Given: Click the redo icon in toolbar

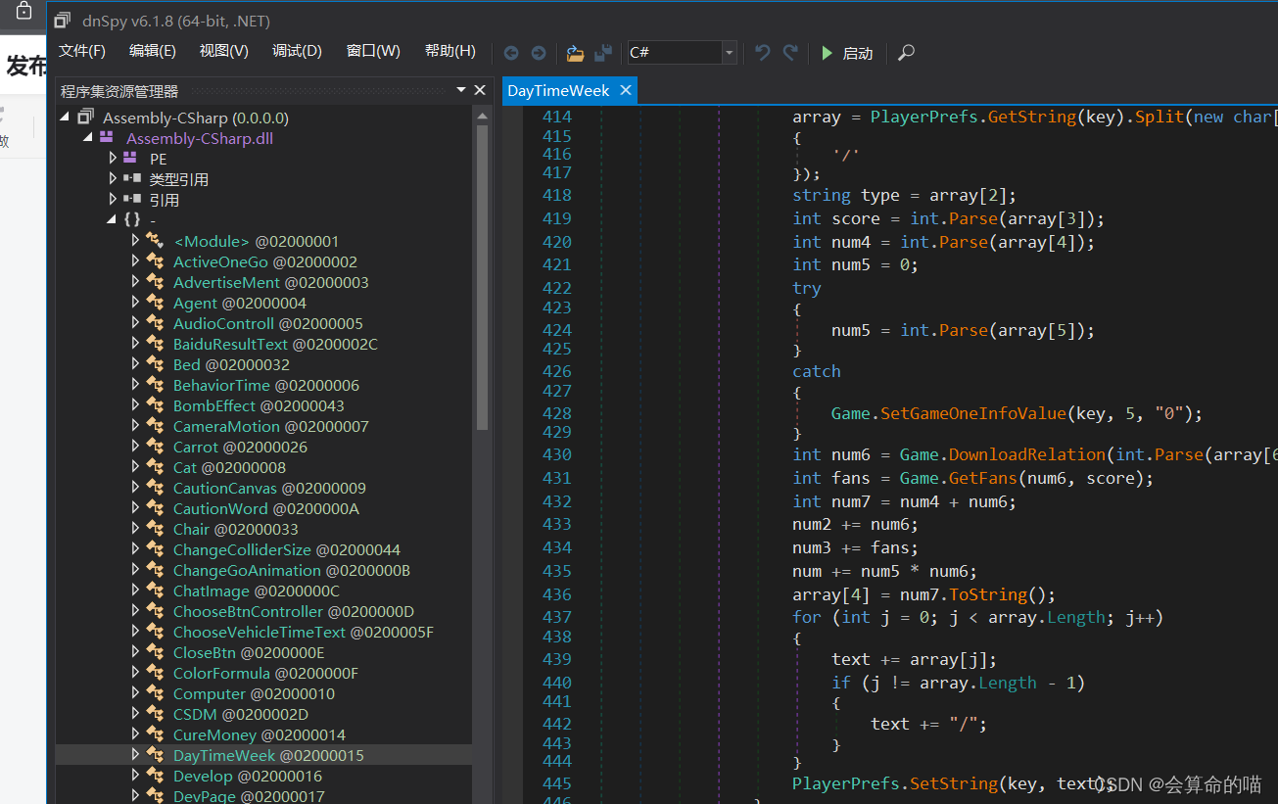Looking at the screenshot, I should [x=790, y=53].
